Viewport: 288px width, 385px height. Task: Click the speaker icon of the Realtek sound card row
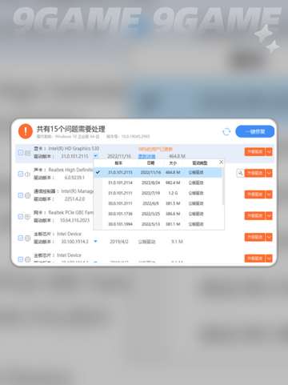pyautogui.click(x=27, y=174)
